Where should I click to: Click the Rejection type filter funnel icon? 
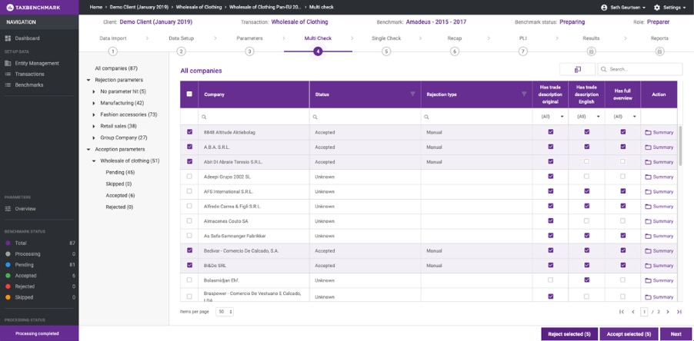coord(524,94)
